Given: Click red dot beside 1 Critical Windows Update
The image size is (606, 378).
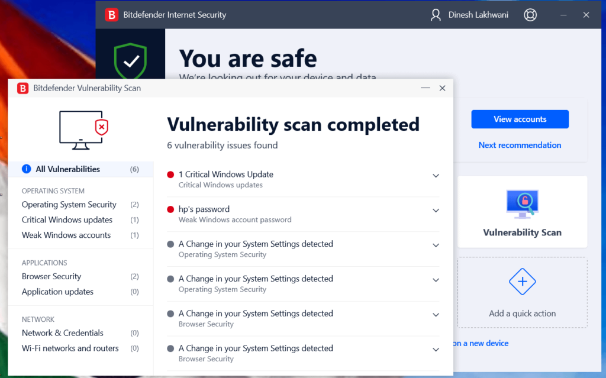Looking at the screenshot, I should coord(170,175).
